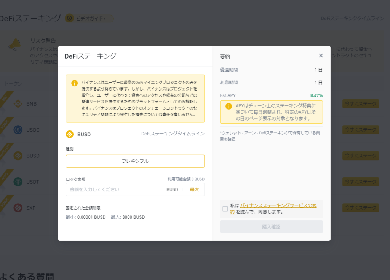Click the BUSD token icon in the list

coord(18,156)
